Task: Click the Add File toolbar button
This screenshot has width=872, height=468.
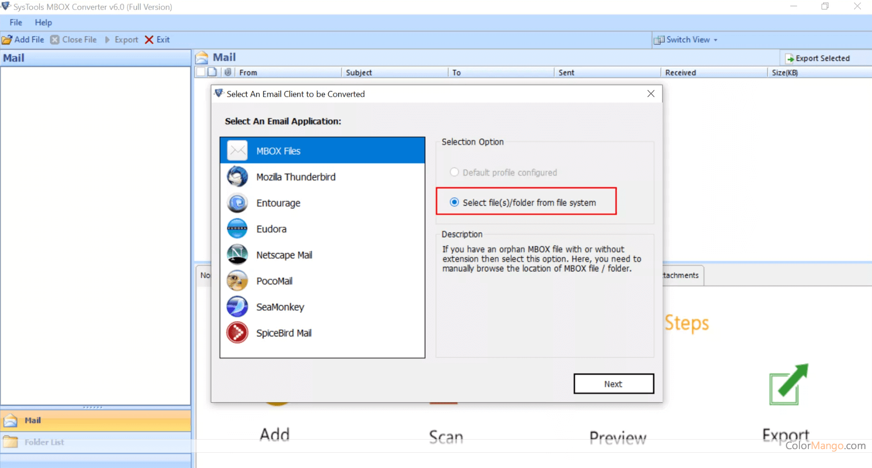Action: click(x=23, y=39)
